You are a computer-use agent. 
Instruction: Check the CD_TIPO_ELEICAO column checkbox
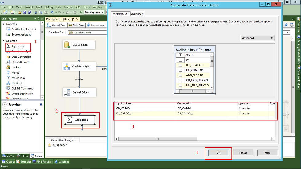click(180, 80)
